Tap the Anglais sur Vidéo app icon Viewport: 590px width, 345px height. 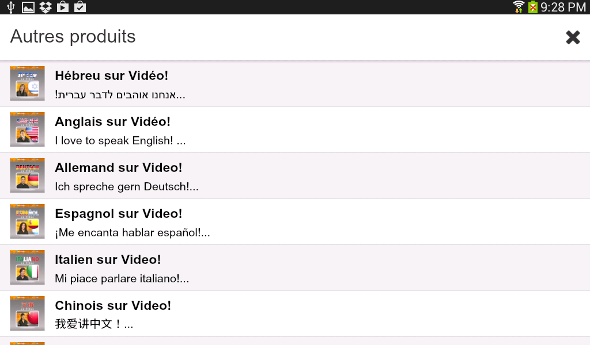point(27,129)
